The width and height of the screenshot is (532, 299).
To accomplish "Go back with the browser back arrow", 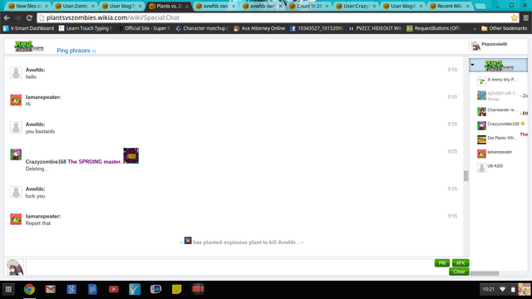I will (7, 17).
